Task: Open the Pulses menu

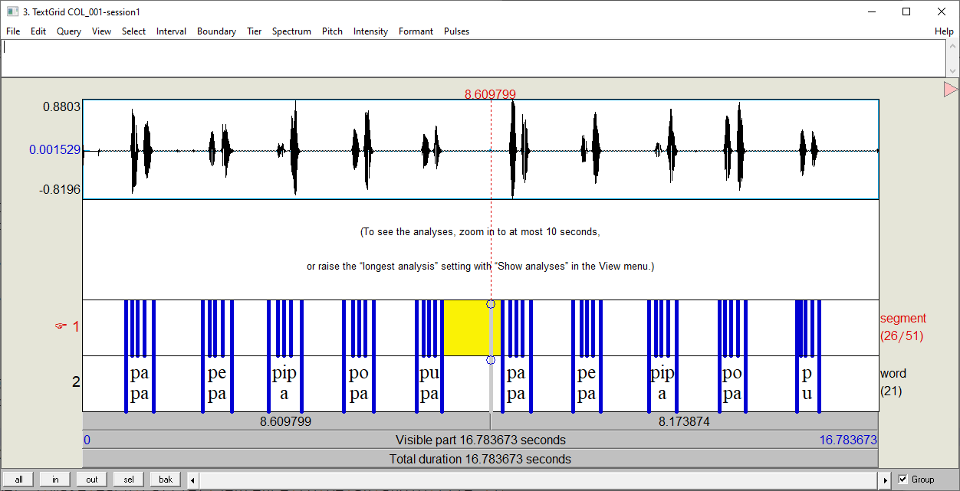Action: coord(456,31)
